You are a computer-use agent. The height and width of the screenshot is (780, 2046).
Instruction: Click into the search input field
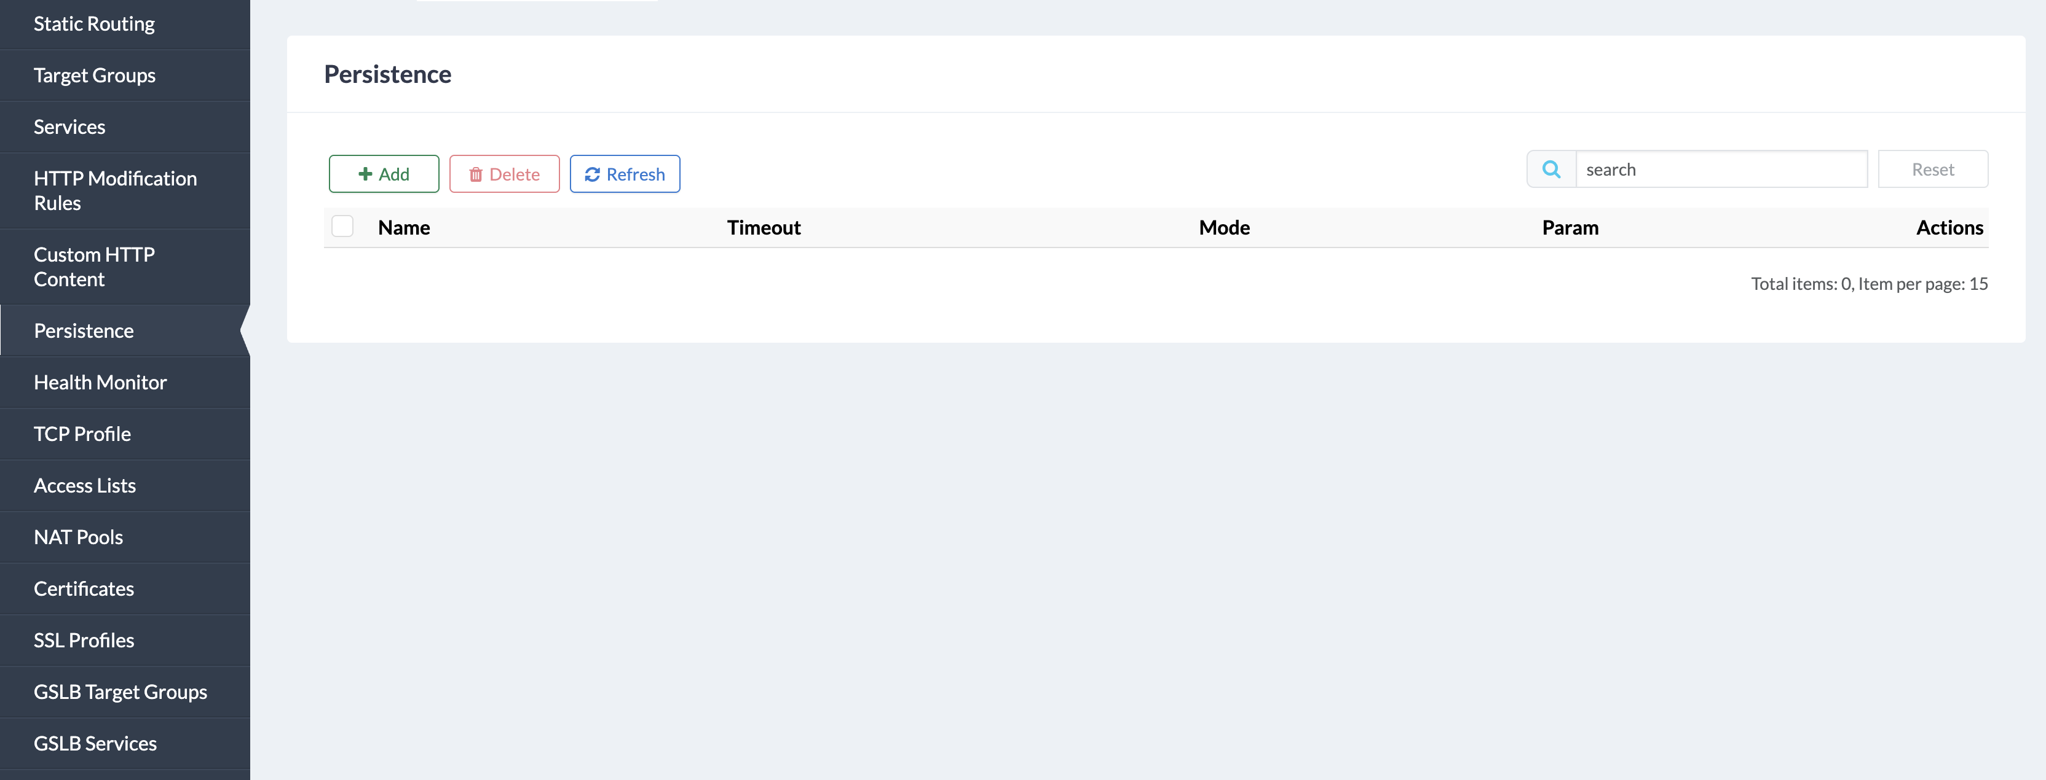(1720, 169)
